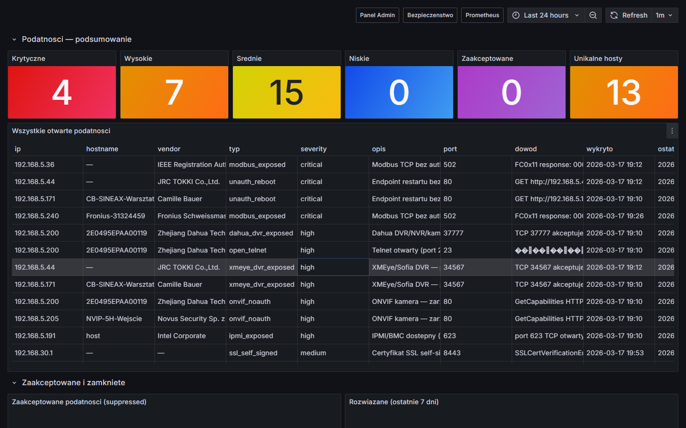Sort table by port column header
686x428 pixels.
point(450,149)
